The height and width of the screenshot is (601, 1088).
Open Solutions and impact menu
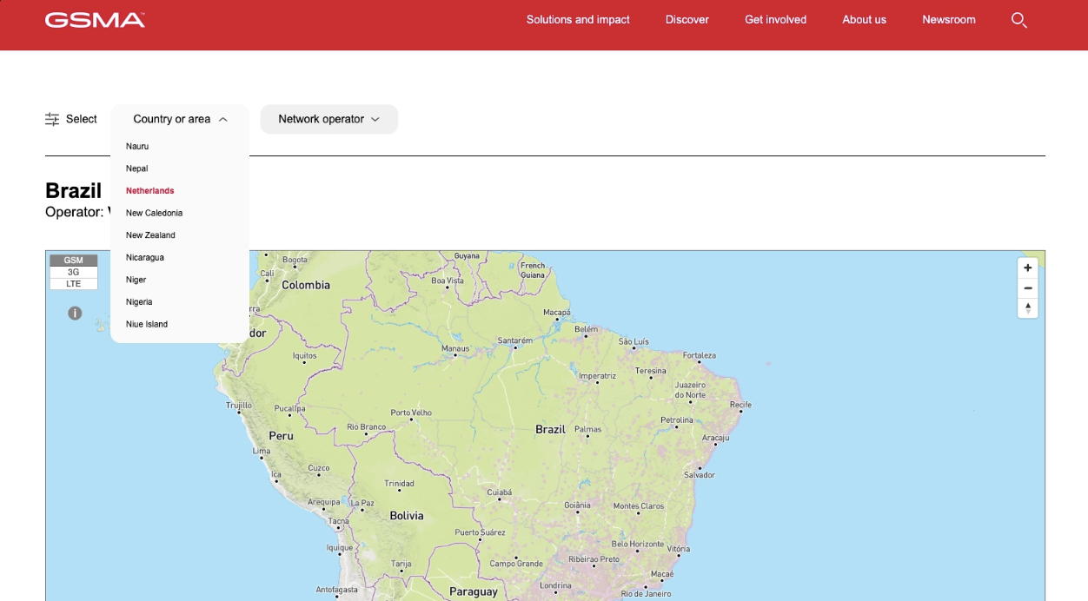[578, 20]
